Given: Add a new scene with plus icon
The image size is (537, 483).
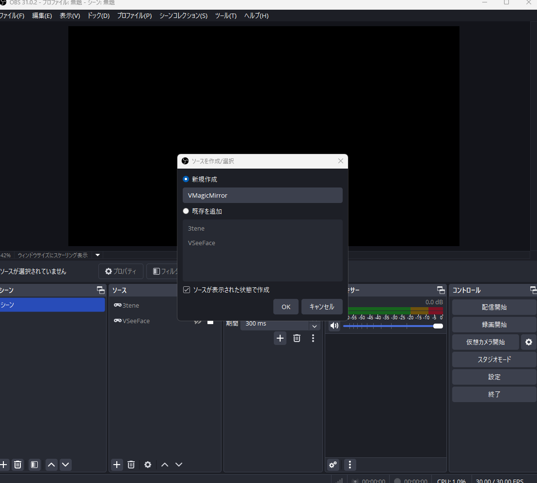Looking at the screenshot, I should (x=3, y=465).
